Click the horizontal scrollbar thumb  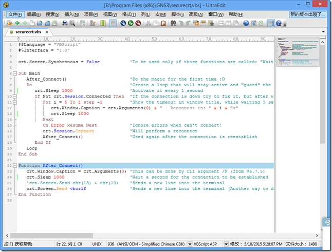pyautogui.click(x=52, y=236)
